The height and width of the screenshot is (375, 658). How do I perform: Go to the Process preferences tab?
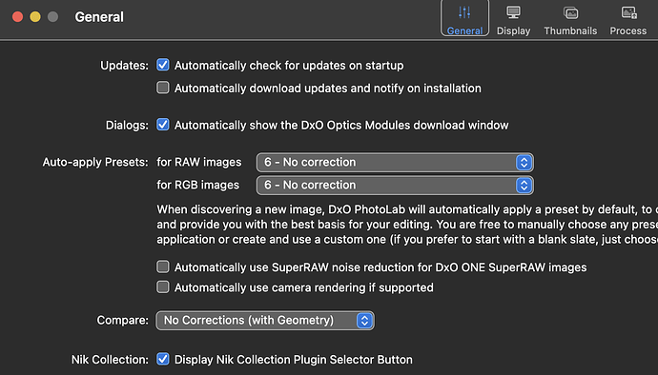(628, 21)
